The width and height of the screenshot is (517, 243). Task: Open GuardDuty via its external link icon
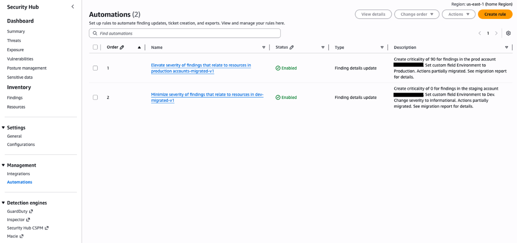coord(31,211)
